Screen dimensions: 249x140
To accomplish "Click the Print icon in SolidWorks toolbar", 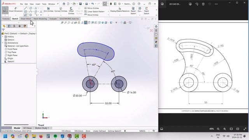I will (86, 4).
